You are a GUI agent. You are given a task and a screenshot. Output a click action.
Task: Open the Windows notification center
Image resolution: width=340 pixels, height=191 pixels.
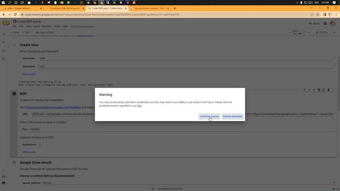tap(334, 3)
